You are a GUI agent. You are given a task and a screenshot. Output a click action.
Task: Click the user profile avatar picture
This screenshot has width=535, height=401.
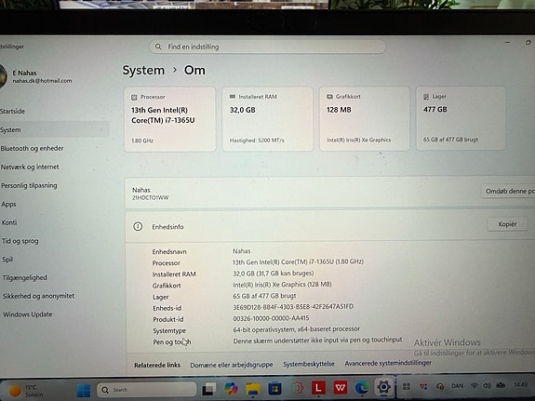(3, 76)
